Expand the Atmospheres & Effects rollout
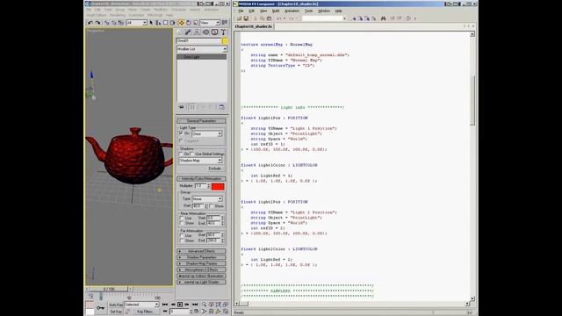The image size is (562, 316). [201, 269]
